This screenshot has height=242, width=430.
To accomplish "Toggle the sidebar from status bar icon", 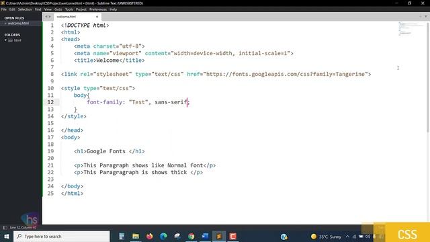I will 5,227.
